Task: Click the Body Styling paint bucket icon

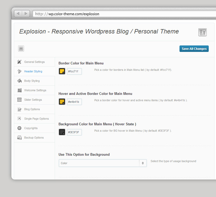Action: pos(19,81)
